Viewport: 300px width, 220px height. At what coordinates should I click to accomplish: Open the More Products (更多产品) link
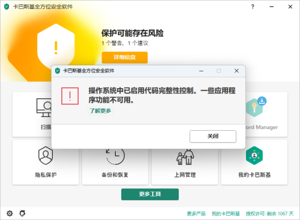196,213
